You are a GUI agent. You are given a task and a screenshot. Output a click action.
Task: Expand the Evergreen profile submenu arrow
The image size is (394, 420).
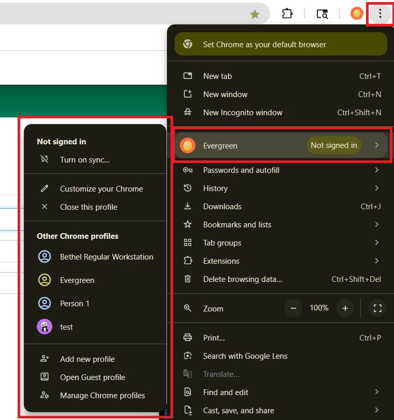pyautogui.click(x=376, y=145)
